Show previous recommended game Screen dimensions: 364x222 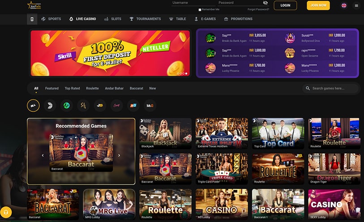[x=43, y=155]
